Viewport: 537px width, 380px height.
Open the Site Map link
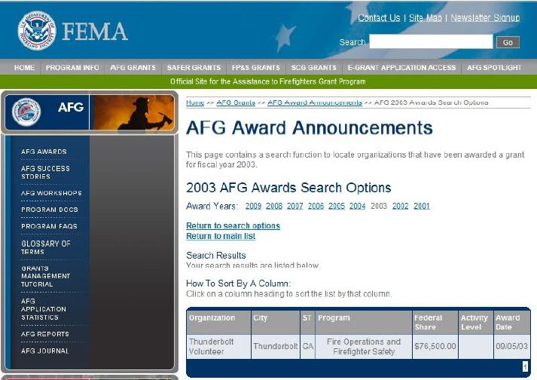coord(425,18)
